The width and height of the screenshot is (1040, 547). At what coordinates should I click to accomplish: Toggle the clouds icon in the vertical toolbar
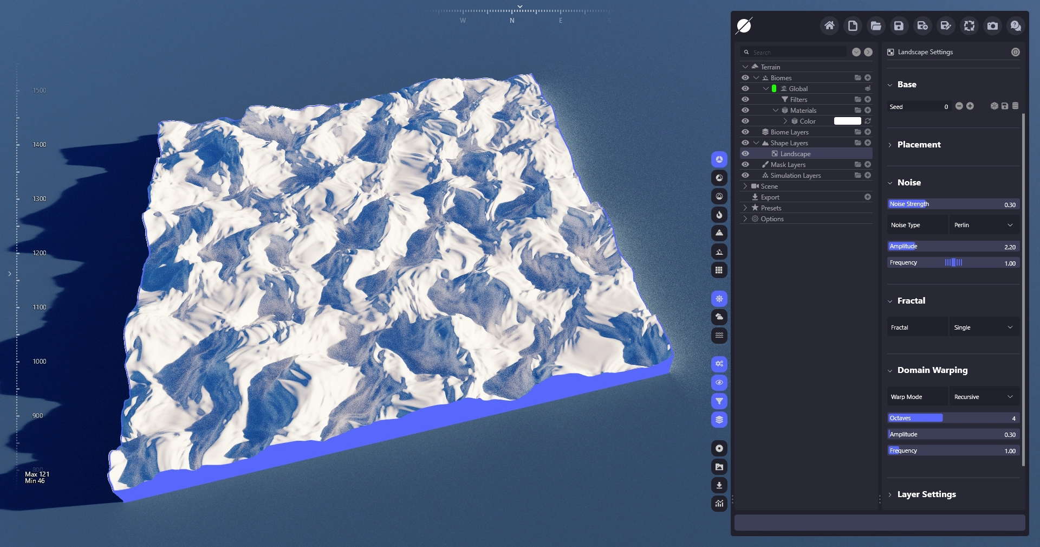click(x=719, y=317)
